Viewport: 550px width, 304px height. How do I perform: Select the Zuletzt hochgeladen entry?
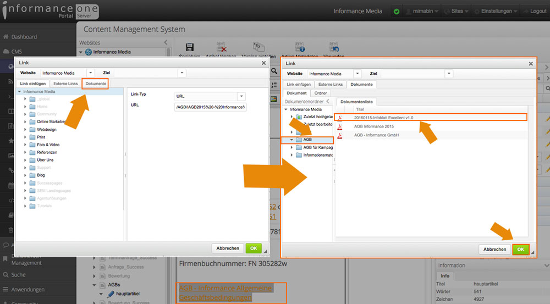point(318,117)
